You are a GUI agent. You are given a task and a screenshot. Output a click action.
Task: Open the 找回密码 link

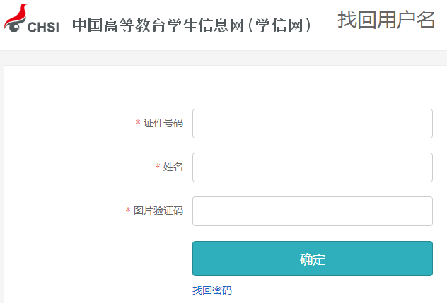coord(212,290)
